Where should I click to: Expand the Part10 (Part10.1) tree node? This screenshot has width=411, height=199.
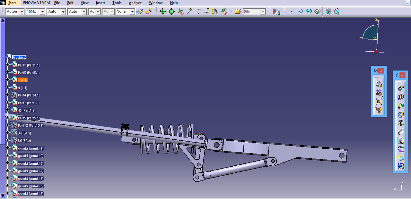tap(8, 125)
